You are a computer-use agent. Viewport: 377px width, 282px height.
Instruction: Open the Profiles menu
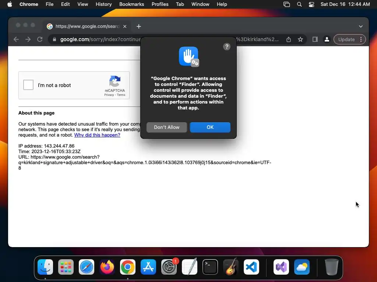click(x=160, y=4)
